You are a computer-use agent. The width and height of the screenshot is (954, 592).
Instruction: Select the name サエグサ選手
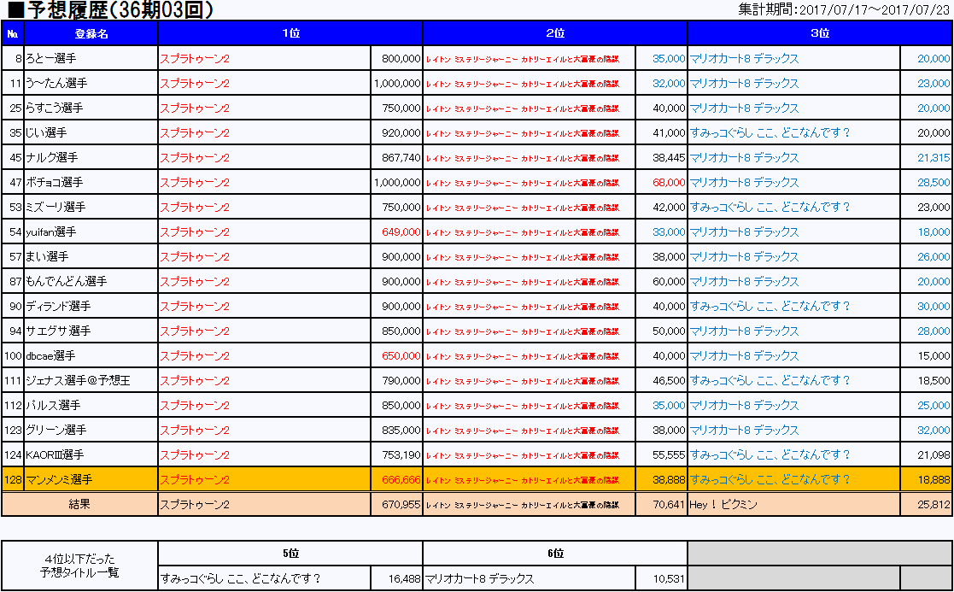58,331
